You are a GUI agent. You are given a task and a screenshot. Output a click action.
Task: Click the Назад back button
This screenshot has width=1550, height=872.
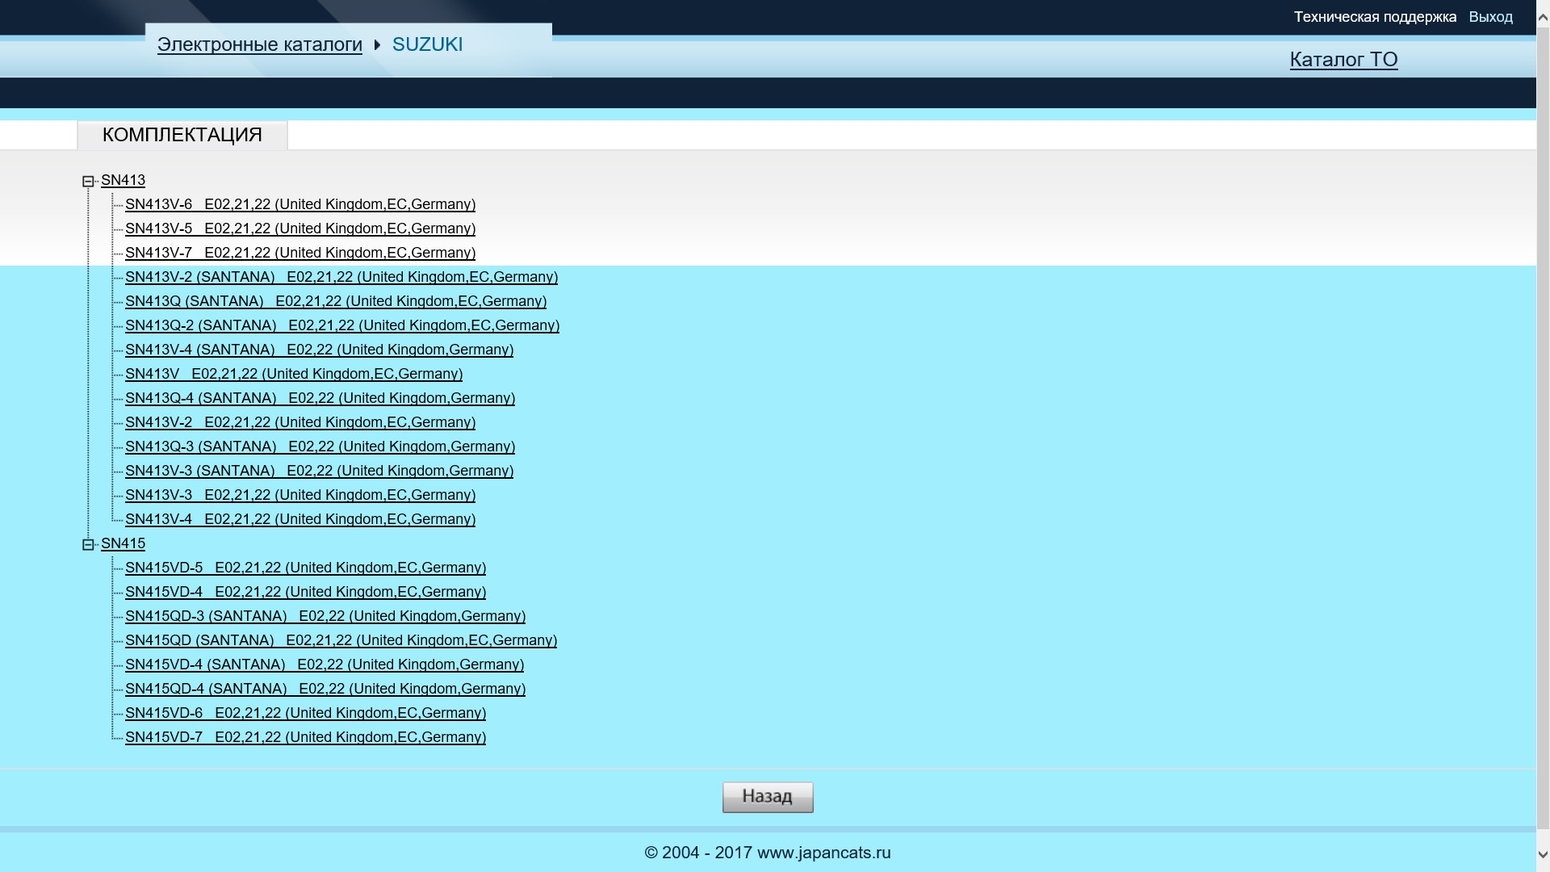click(768, 797)
